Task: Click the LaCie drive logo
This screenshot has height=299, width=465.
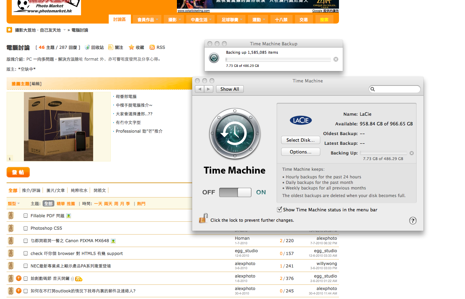Action: (301, 120)
